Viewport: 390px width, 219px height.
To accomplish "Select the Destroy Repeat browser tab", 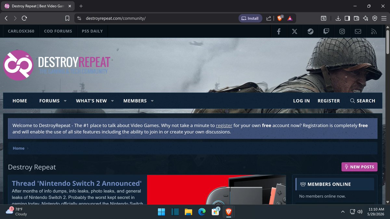I will coord(38,6).
